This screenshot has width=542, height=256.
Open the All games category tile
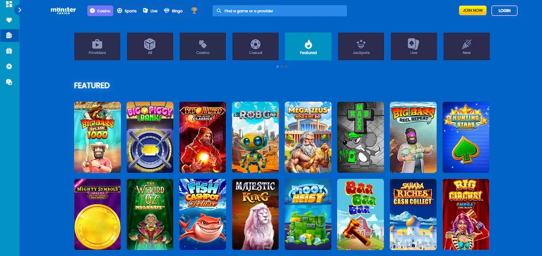150,46
